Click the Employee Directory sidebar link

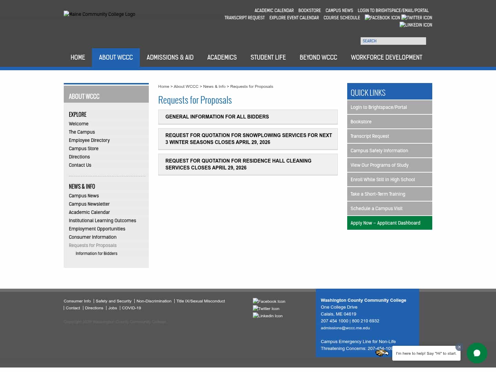tap(89, 140)
